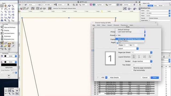Open the Class dropdown in Object Info
Screen dimensions: 171x96
point(158,11)
